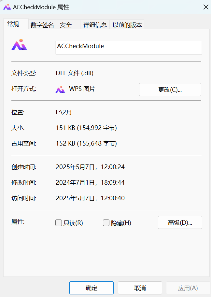Click the 大小: label
Image resolution: width=211 pixels, height=297 pixels.
pos(18,128)
